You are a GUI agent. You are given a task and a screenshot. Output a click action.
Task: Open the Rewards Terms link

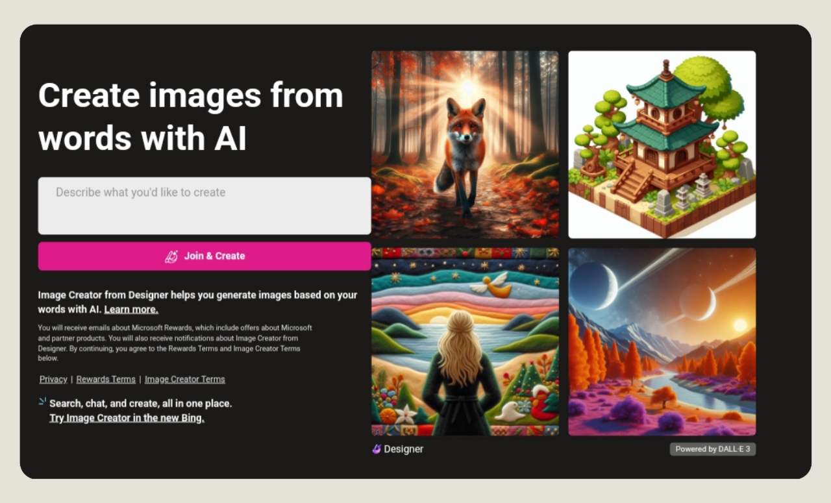click(106, 379)
